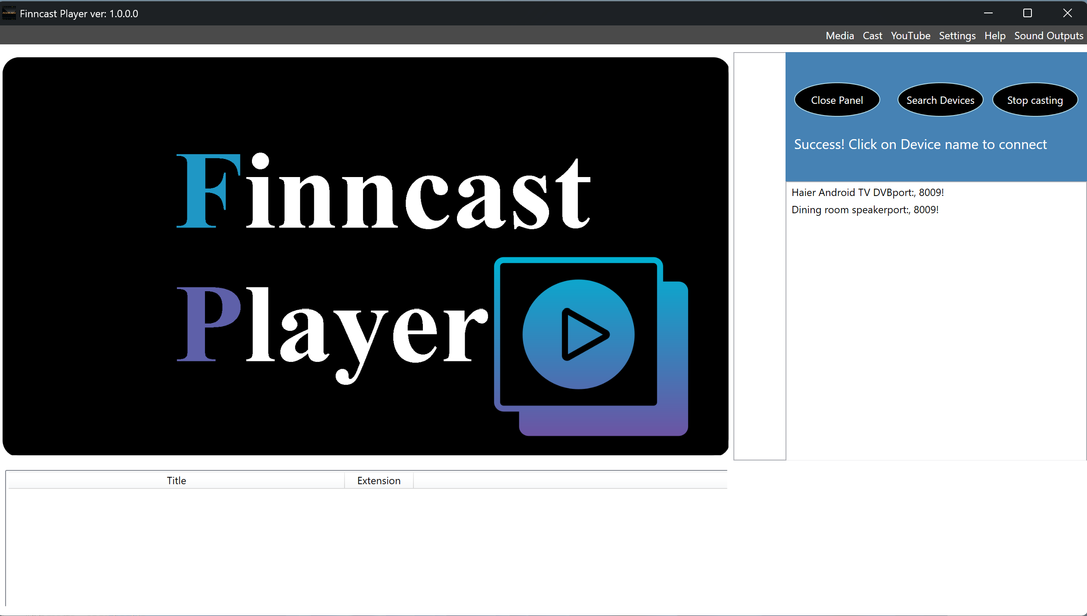
Task: Click the empty playlist area below headers
Action: tap(366, 547)
